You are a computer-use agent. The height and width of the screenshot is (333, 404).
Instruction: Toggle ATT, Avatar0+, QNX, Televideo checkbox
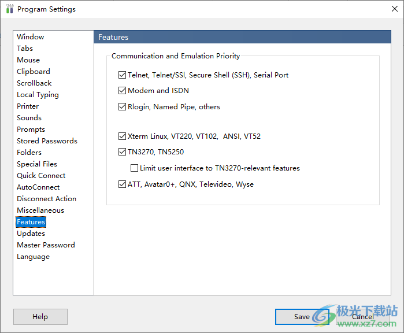click(x=122, y=184)
